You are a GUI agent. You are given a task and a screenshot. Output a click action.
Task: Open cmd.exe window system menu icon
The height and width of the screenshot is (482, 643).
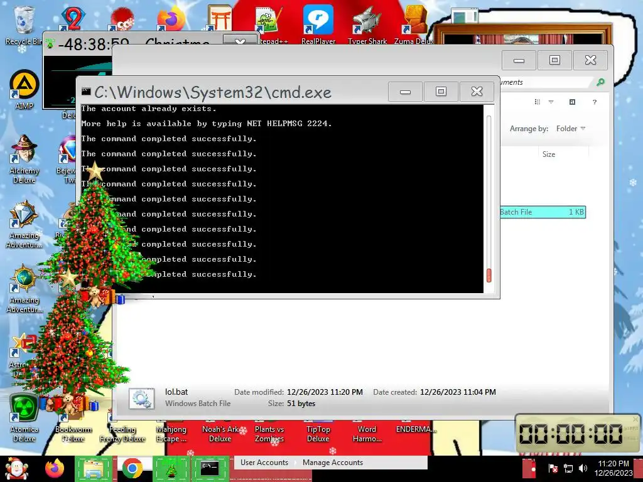pyautogui.click(x=86, y=92)
